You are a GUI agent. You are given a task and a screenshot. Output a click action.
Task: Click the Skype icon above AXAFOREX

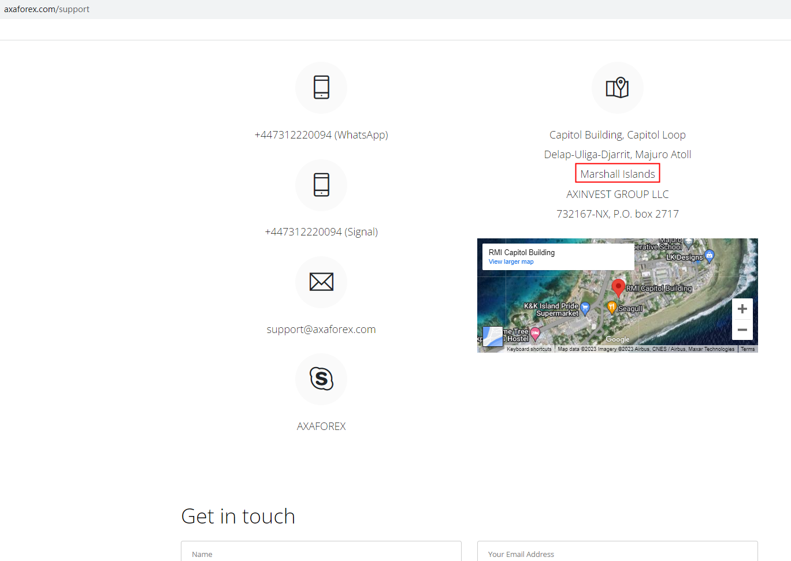coord(321,379)
